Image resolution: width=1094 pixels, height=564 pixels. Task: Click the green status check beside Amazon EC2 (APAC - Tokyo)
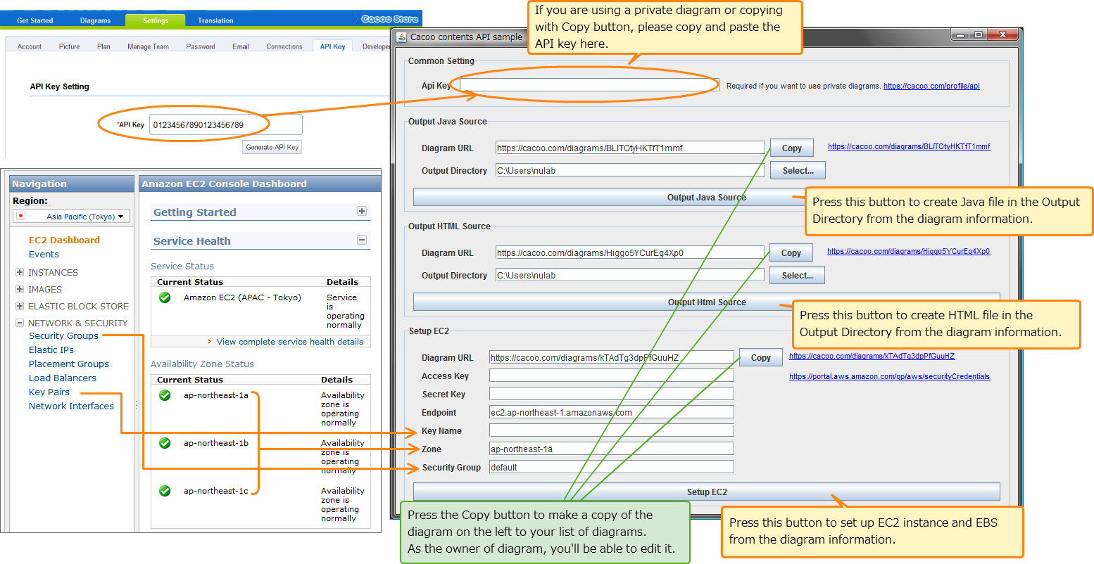pyautogui.click(x=164, y=297)
